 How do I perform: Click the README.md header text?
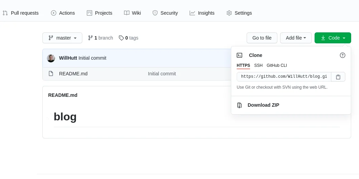[x=63, y=95]
